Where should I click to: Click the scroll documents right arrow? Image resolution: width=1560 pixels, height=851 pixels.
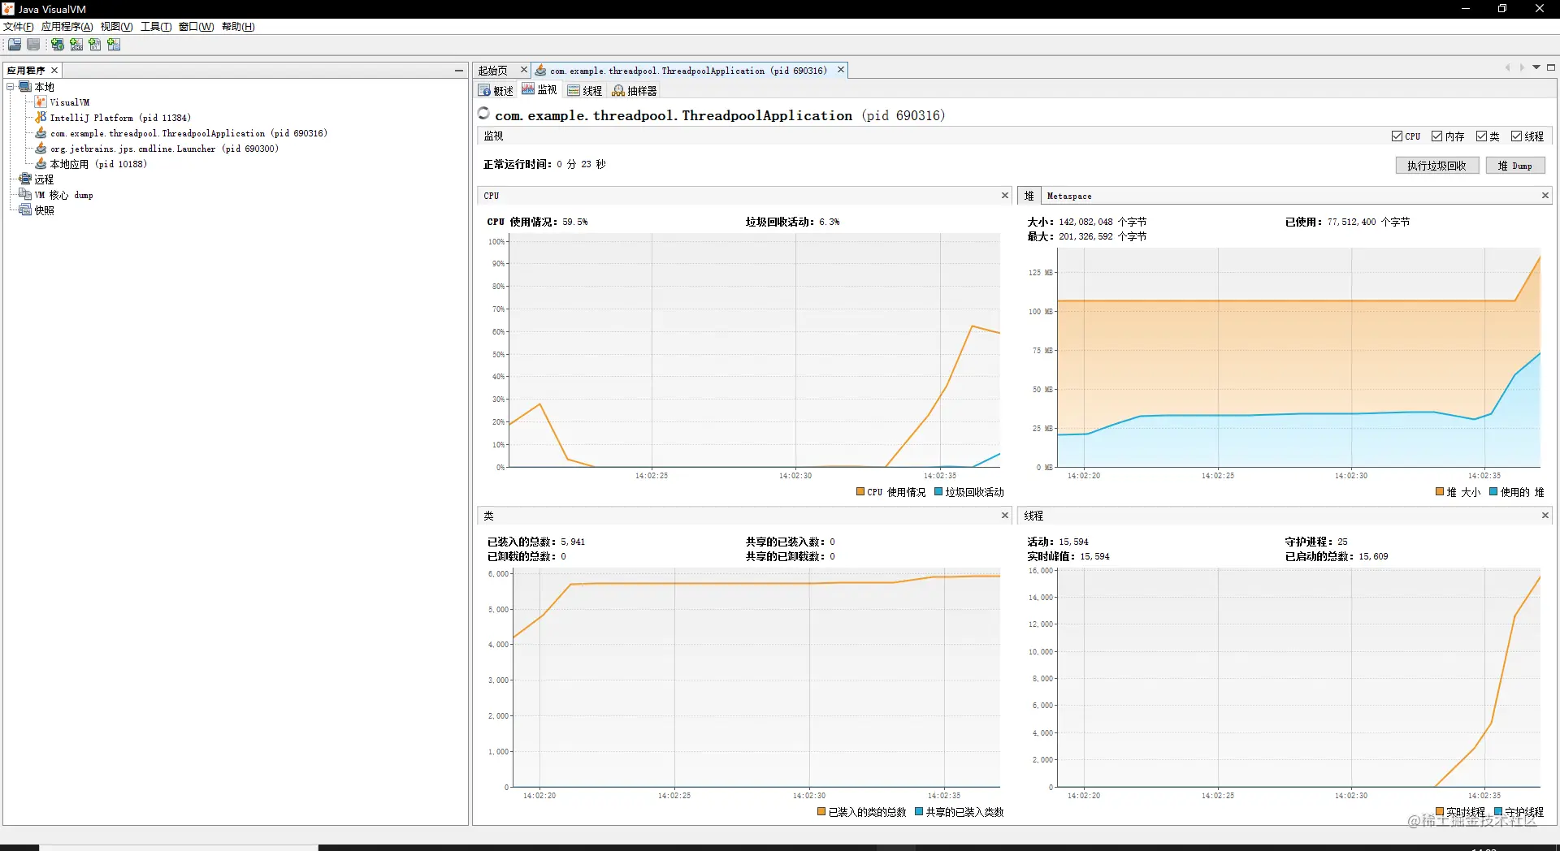coord(1522,68)
